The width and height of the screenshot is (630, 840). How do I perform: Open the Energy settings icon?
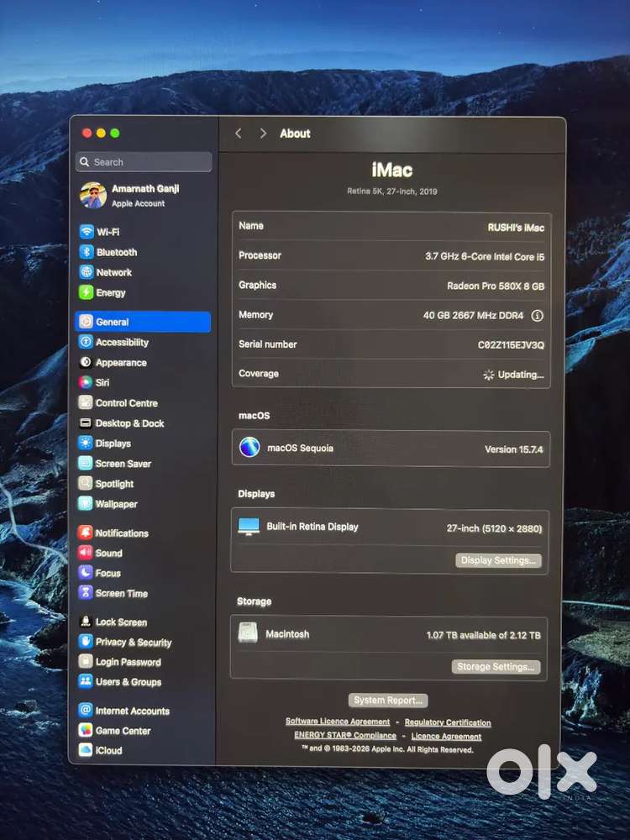(86, 292)
